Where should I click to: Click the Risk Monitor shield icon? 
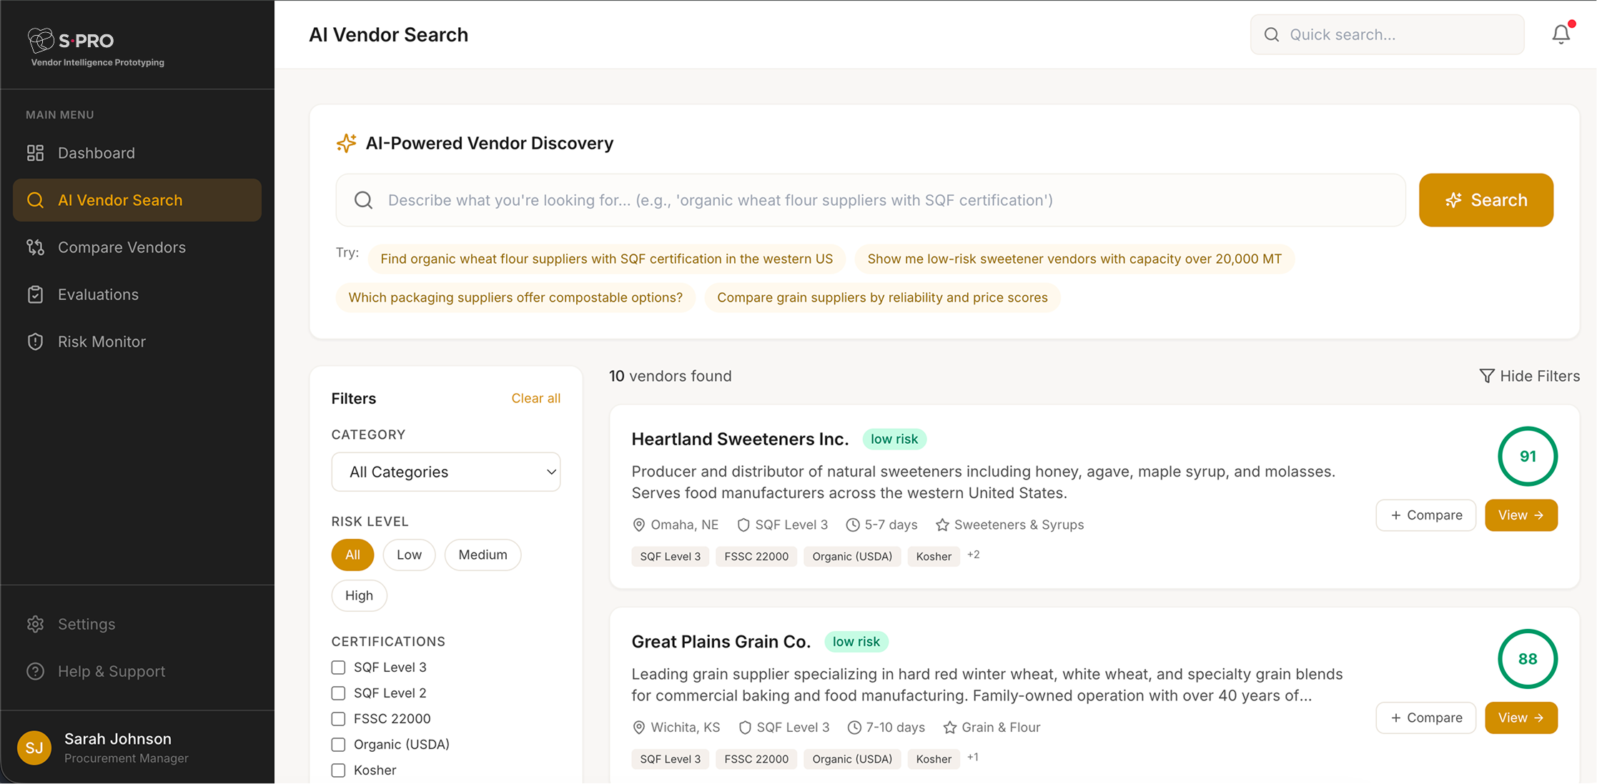coord(35,341)
